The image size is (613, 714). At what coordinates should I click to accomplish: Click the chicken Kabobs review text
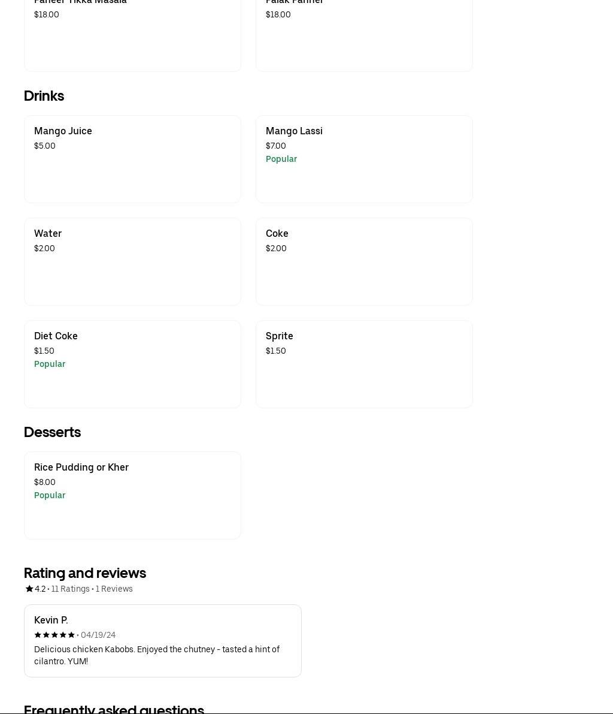point(157,655)
